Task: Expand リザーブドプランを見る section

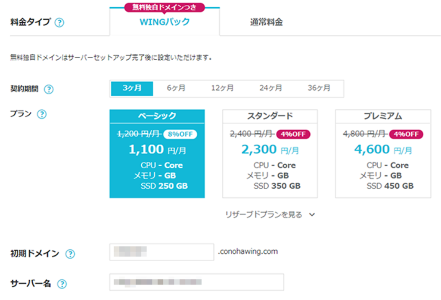Action: tap(264, 214)
